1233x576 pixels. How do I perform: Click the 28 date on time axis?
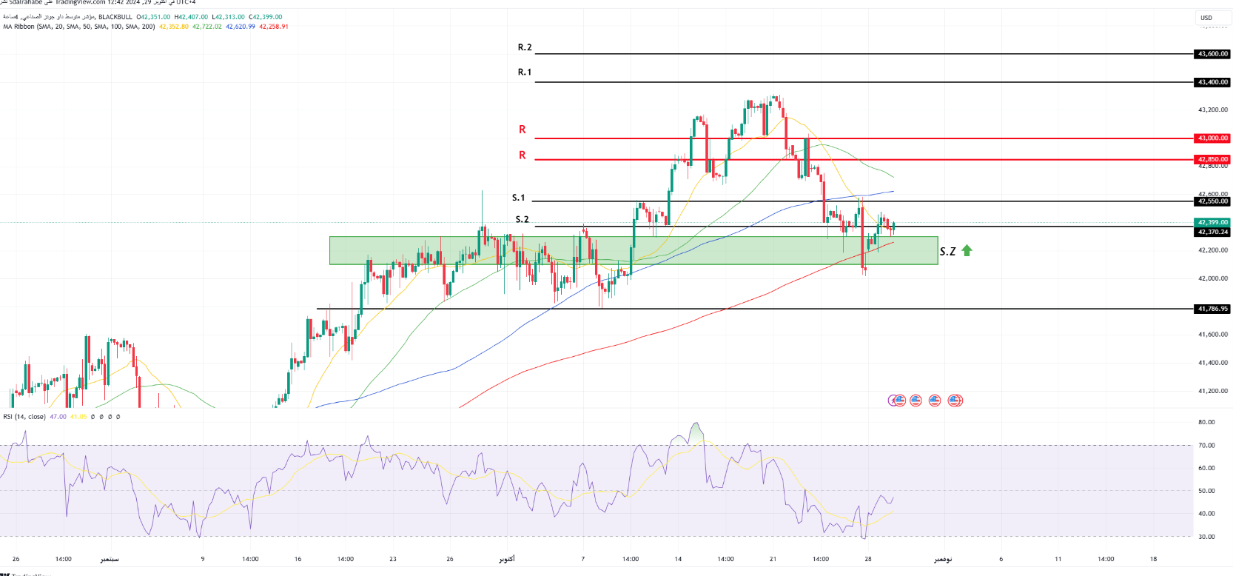click(868, 559)
